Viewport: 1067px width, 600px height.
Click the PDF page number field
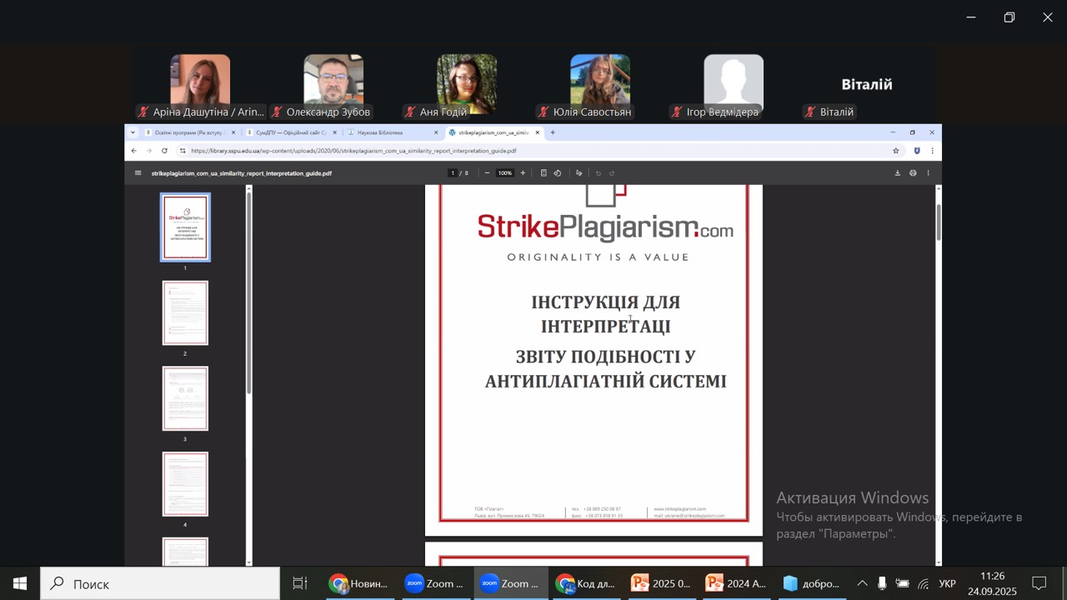(x=453, y=173)
